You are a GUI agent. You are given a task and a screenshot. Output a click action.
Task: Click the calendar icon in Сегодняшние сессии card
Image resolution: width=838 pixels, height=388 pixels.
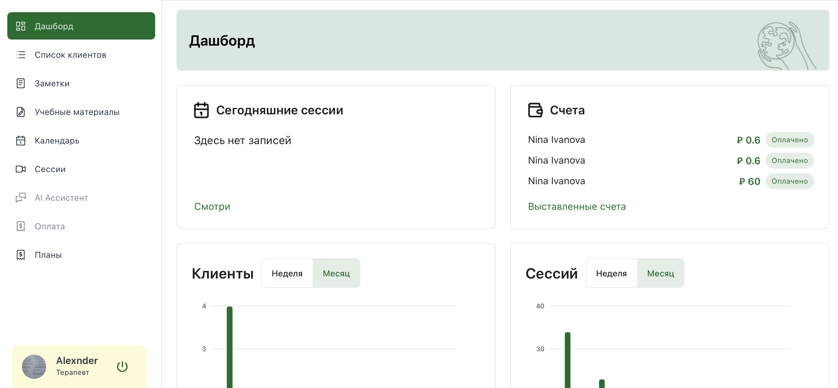[201, 110]
